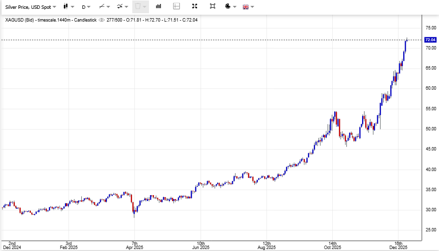
Task: Click the candlestick chart type icon
Action: 66,6
